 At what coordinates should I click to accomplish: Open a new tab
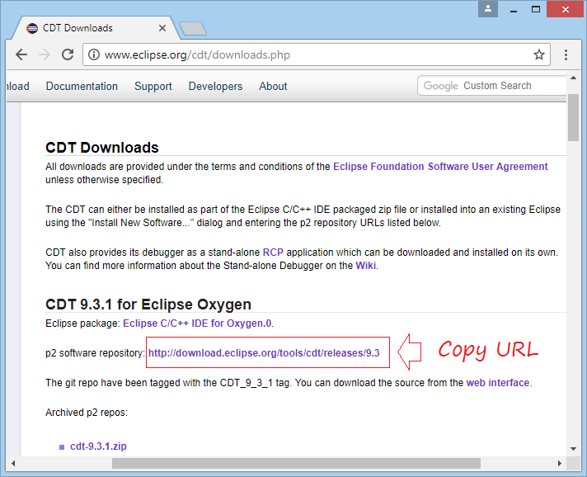pos(193,29)
